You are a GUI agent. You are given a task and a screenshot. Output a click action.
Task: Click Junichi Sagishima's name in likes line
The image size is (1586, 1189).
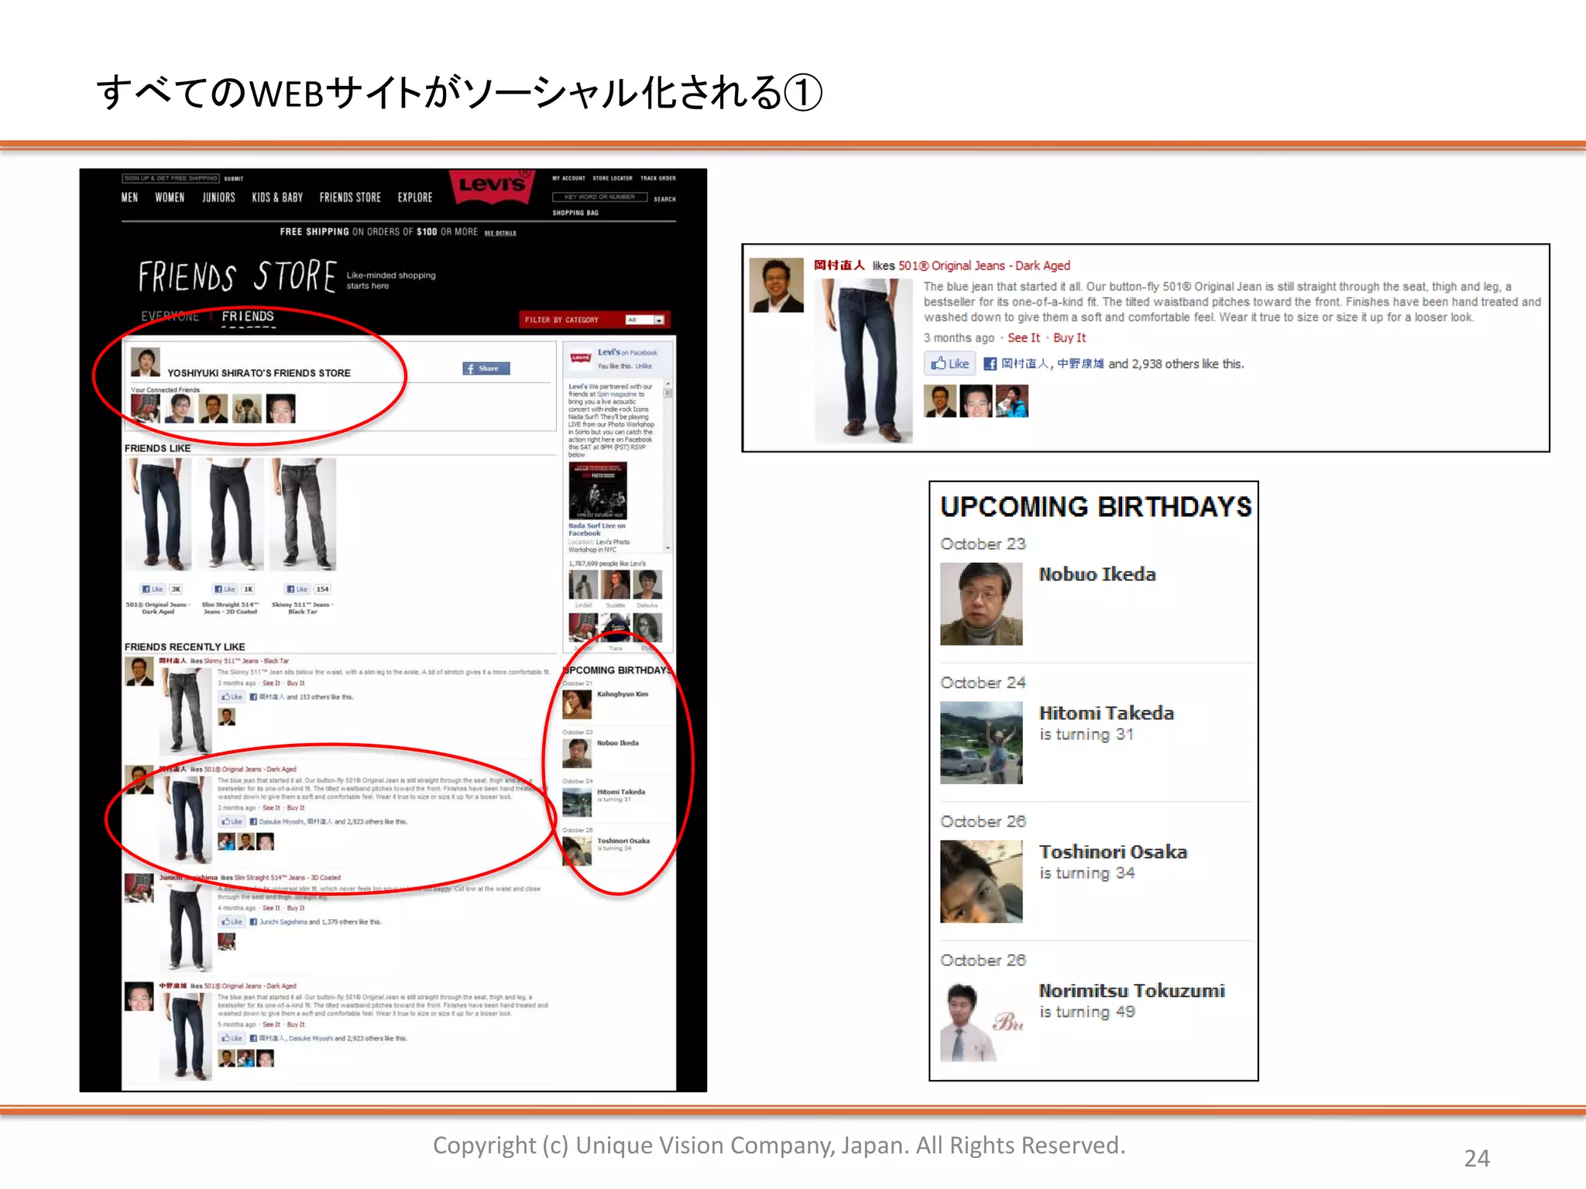click(x=283, y=922)
